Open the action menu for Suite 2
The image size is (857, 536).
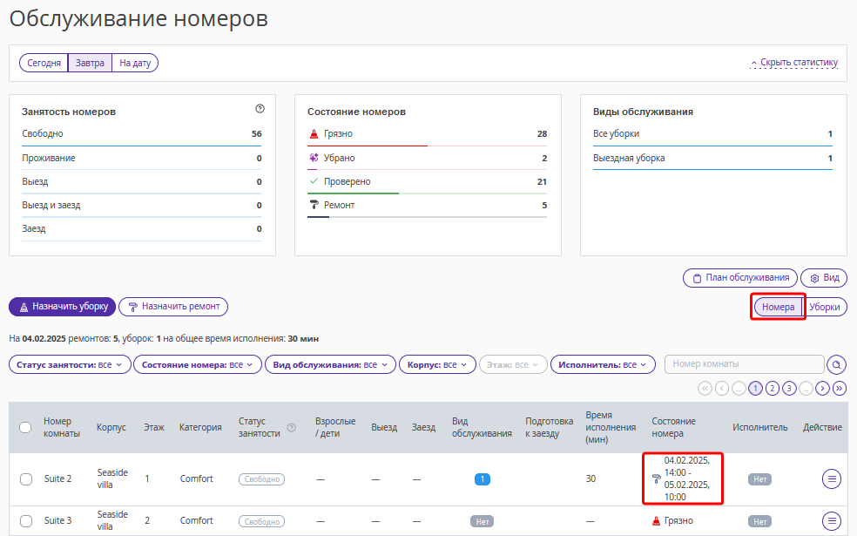click(x=832, y=478)
